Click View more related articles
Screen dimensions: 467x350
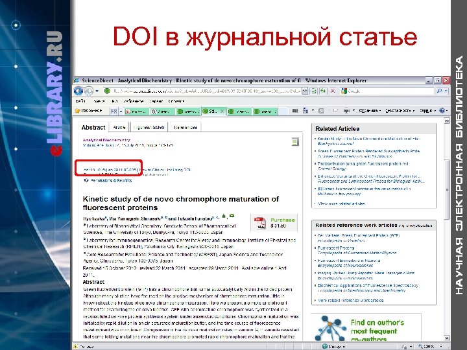tap(341, 204)
